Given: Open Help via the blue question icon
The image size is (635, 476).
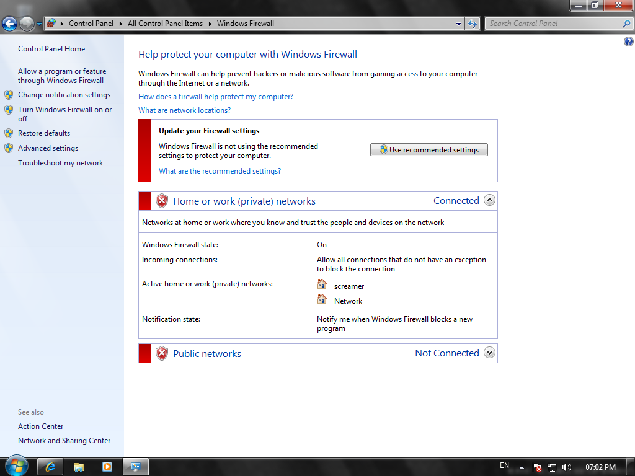Looking at the screenshot, I should coord(629,42).
